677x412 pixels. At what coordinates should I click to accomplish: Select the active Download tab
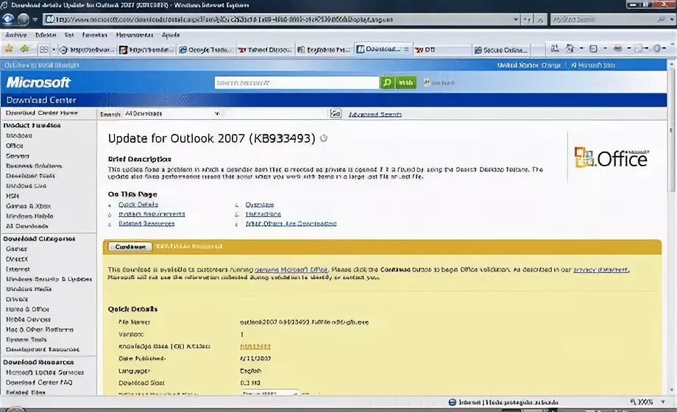[383, 49]
